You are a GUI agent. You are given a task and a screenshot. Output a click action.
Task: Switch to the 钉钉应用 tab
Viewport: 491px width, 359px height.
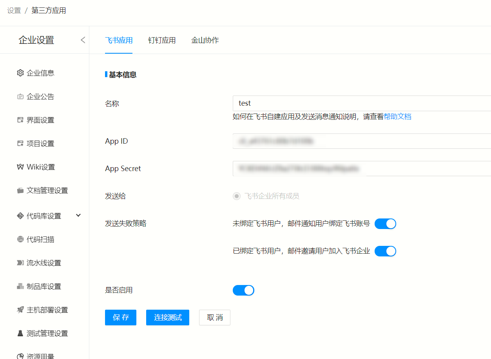pos(162,40)
